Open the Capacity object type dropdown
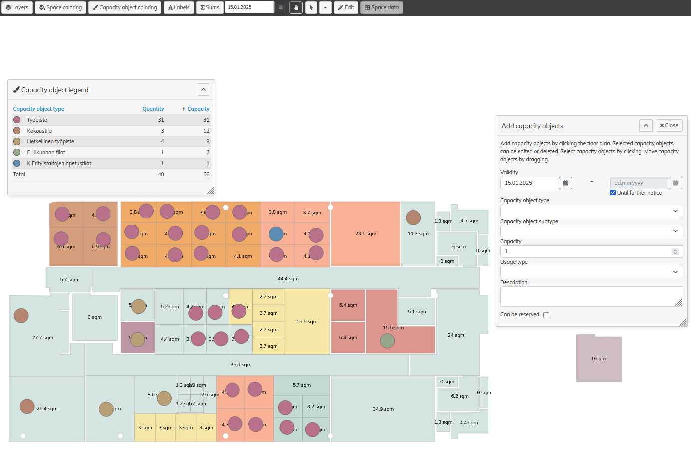 pyautogui.click(x=591, y=211)
